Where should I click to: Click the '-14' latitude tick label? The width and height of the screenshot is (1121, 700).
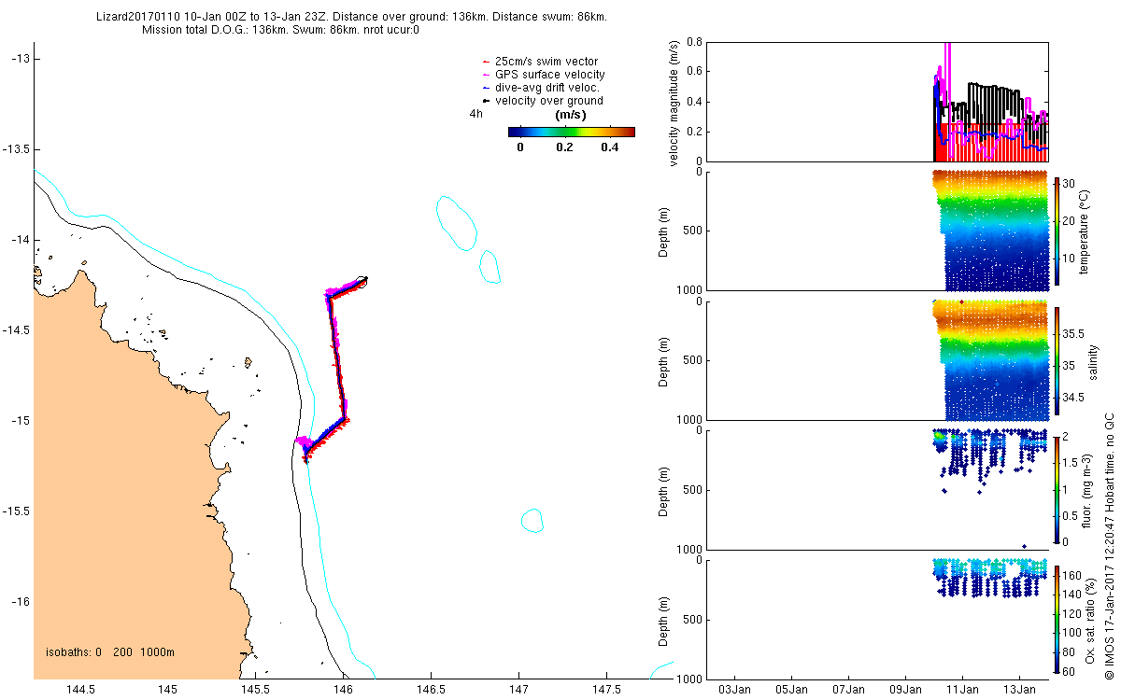[x=21, y=240]
